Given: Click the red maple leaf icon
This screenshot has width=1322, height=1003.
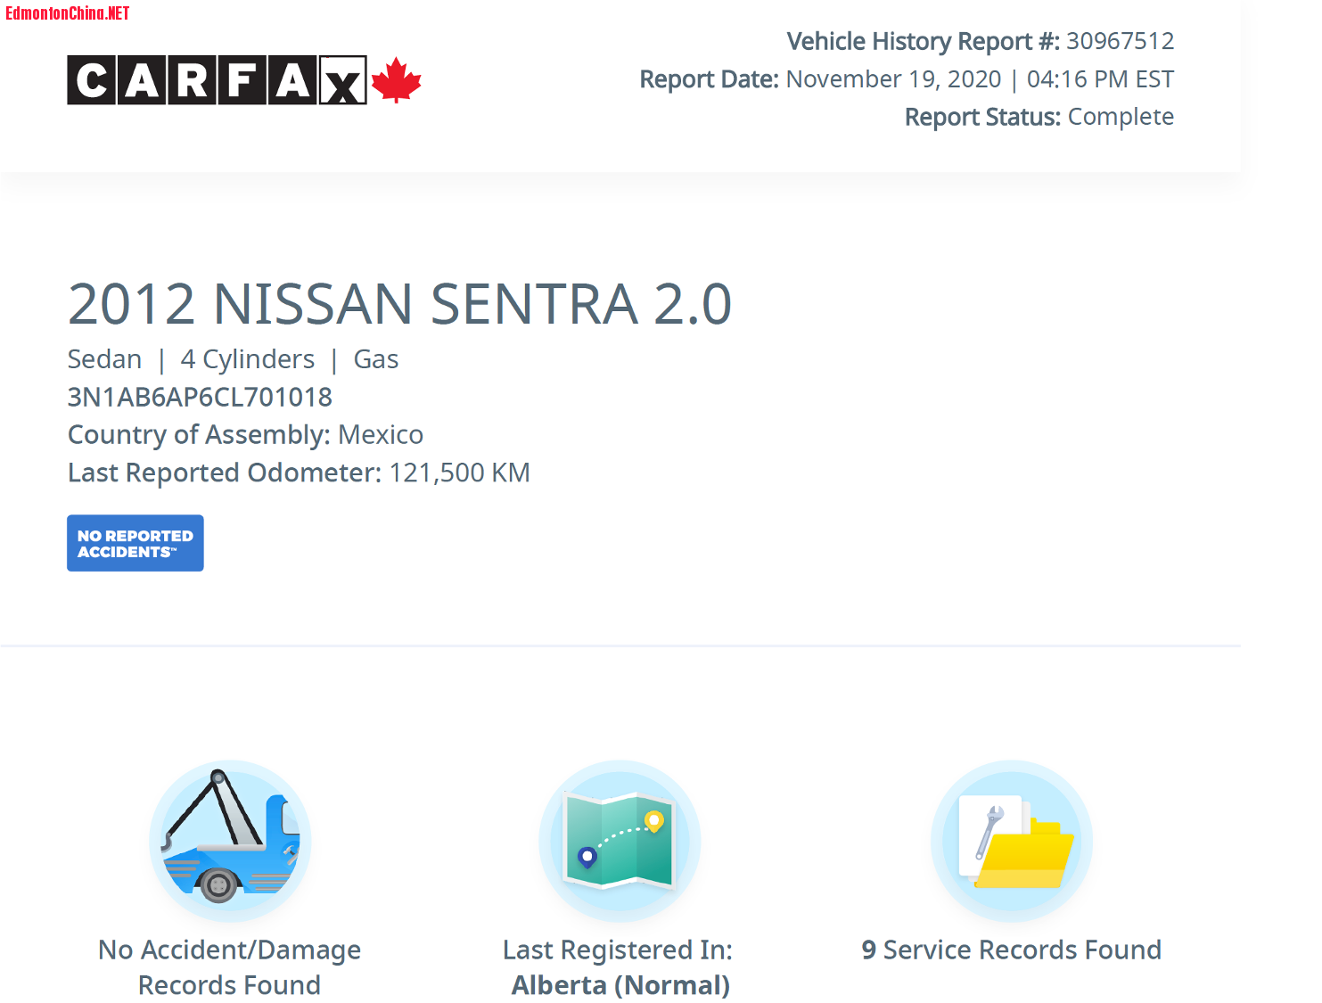Looking at the screenshot, I should click(396, 80).
